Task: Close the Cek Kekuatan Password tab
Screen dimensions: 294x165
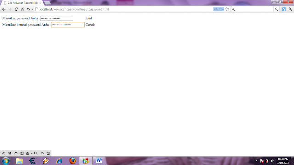Action: coord(40,3)
